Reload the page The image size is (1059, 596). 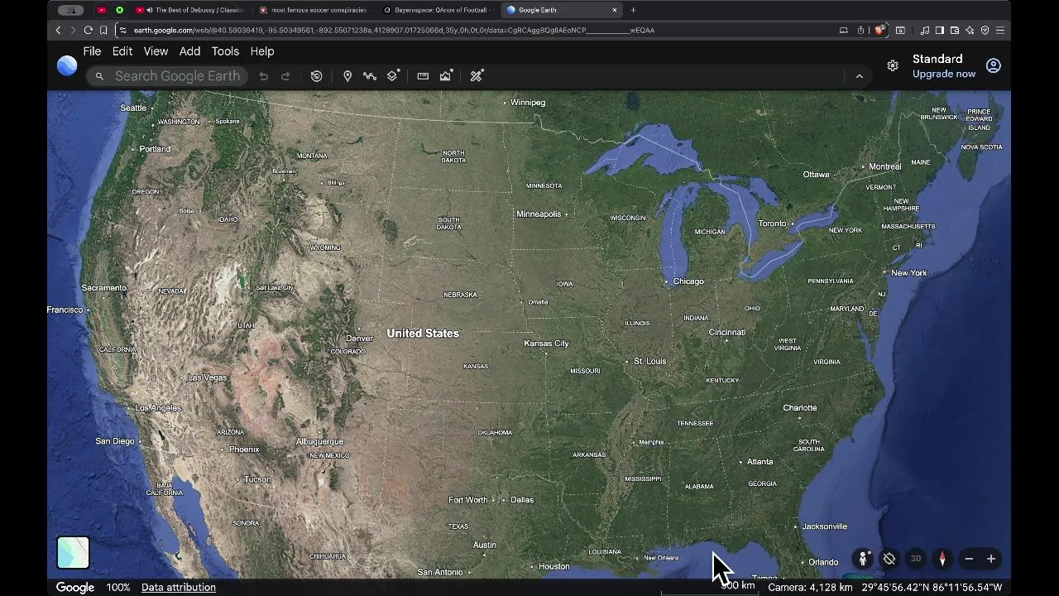[88, 31]
